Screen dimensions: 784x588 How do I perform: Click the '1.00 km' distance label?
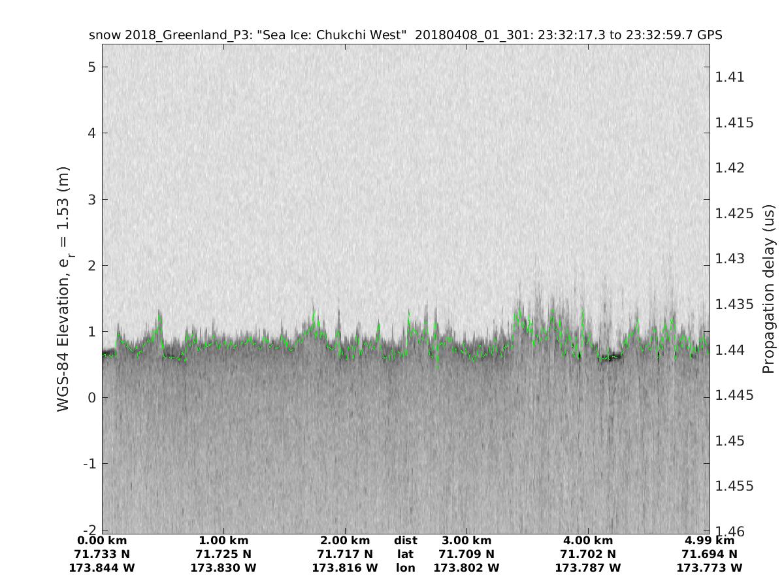point(223,541)
